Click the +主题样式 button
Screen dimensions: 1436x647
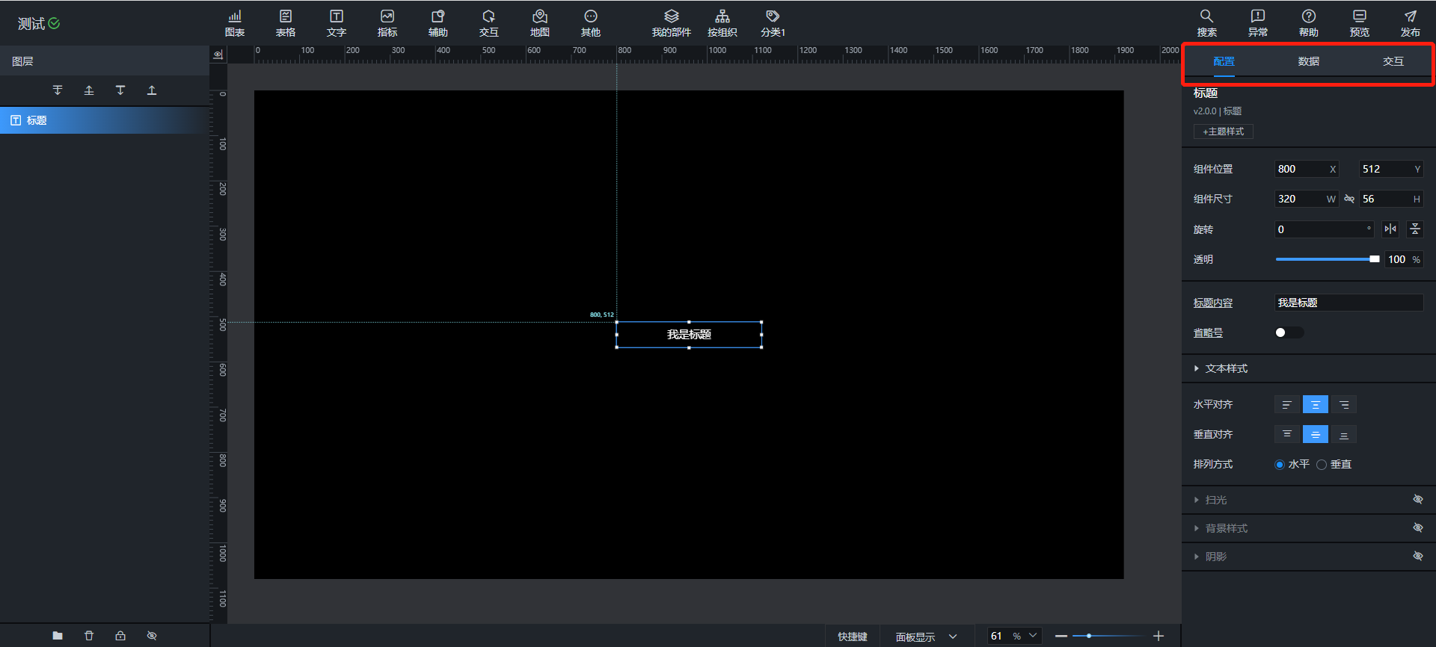point(1223,131)
